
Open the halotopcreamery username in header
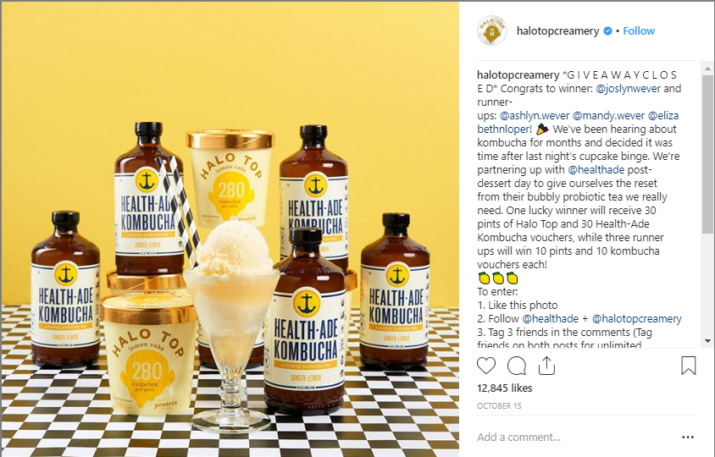[x=557, y=31]
